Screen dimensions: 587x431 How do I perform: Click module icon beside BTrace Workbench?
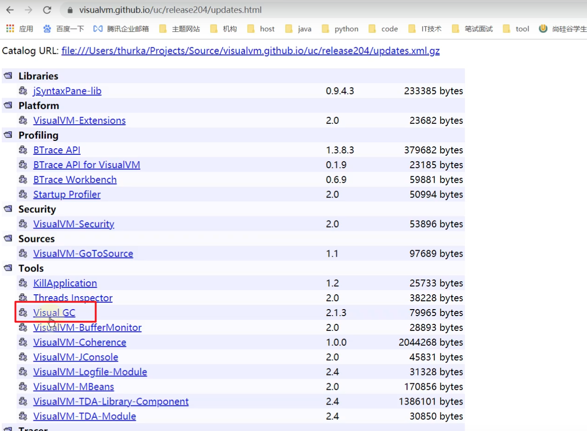coord(23,180)
